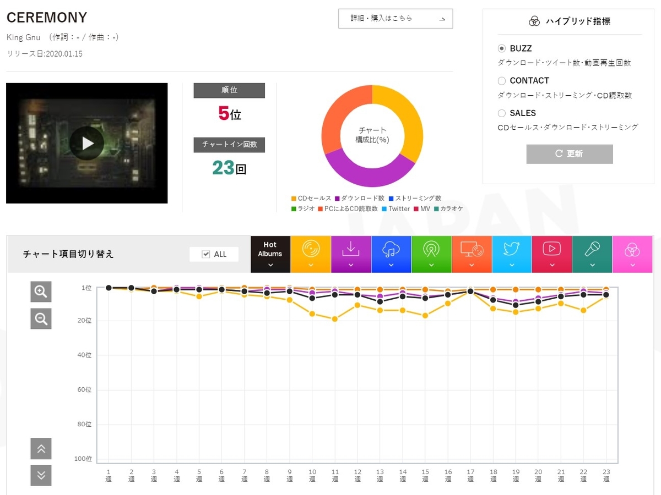Screen dimensions: 661x495
Task: Expand chevron under PC CD lookup tab
Action: tap(472, 265)
